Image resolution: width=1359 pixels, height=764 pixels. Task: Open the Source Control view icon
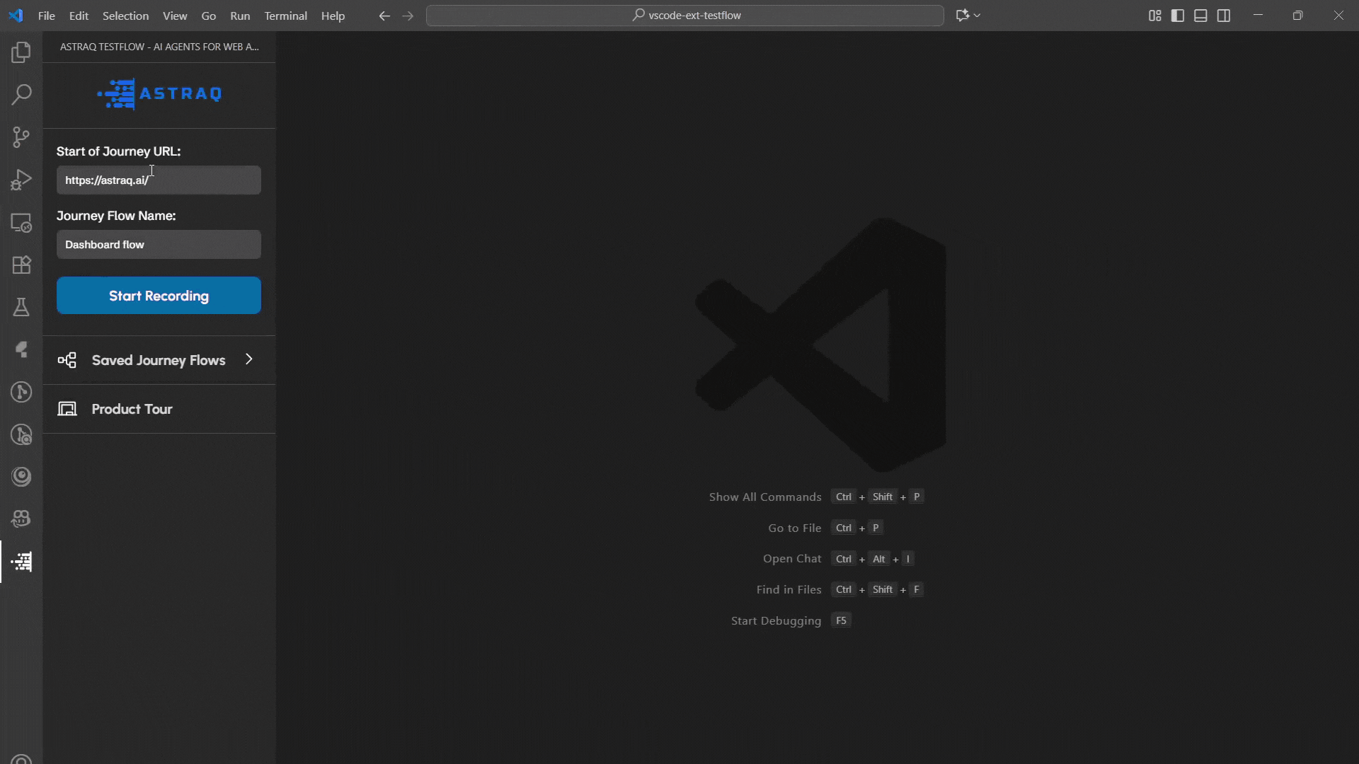click(x=21, y=137)
